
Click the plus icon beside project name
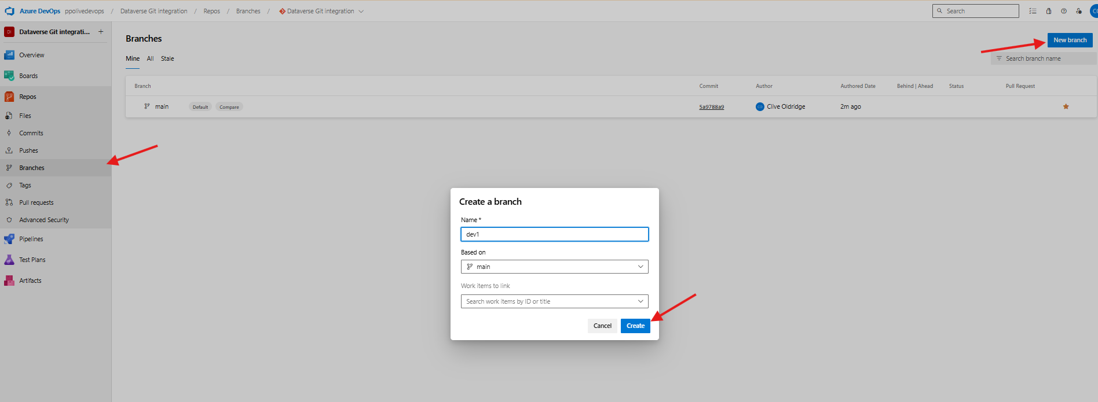pyautogui.click(x=101, y=32)
